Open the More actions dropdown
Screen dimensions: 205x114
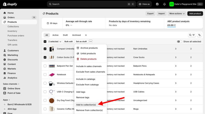pyautogui.click(x=177, y=13)
